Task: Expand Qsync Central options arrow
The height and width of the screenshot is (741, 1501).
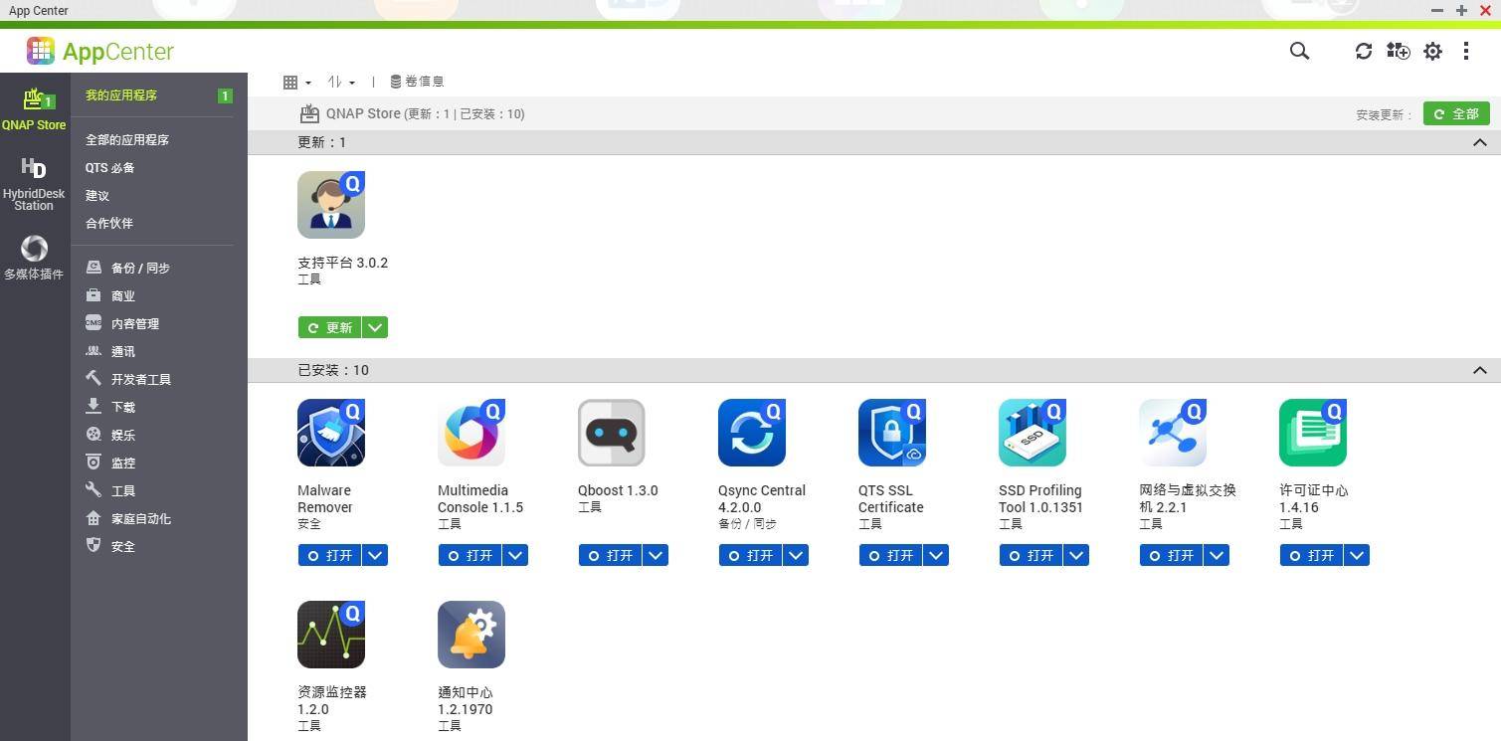Action: coord(796,555)
